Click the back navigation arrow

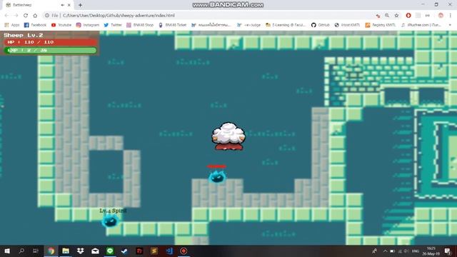coord(6,16)
